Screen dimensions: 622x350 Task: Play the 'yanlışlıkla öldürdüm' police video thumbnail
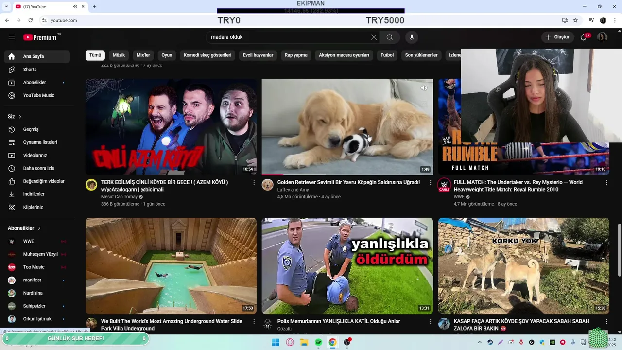click(347, 266)
